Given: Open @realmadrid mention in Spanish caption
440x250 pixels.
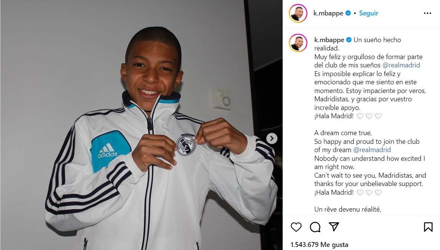Looking at the screenshot, I should coord(401,65).
